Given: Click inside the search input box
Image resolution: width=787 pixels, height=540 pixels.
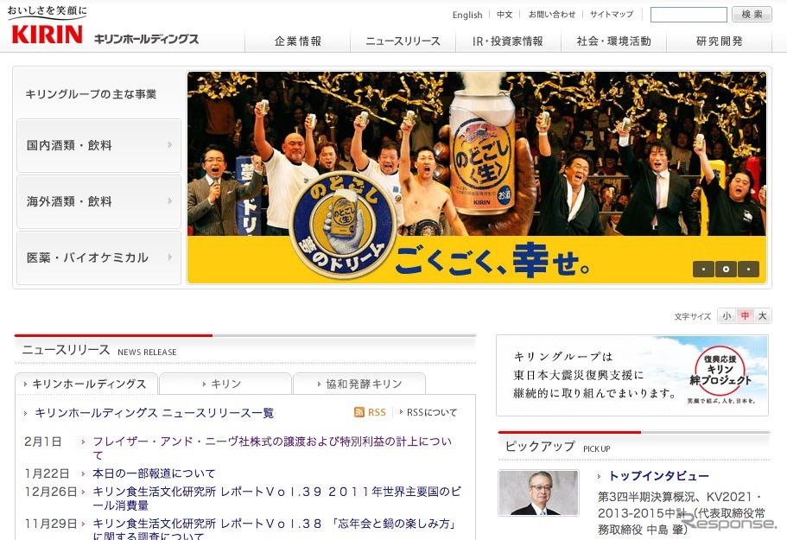Looking at the screenshot, I should click(689, 15).
